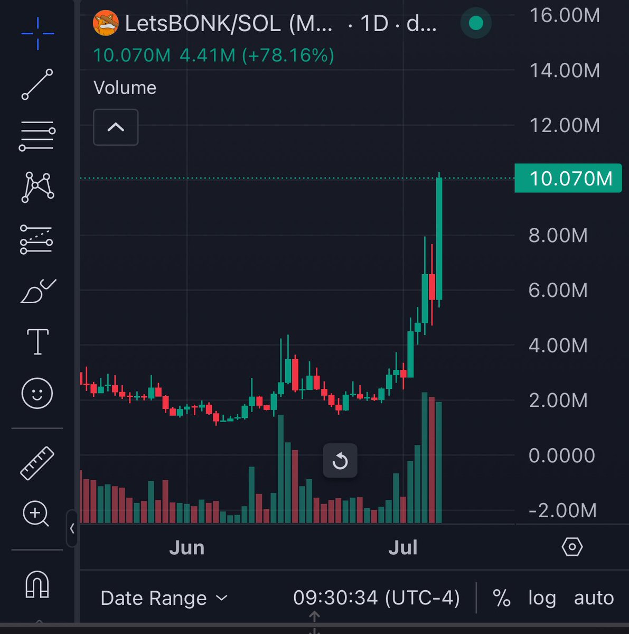Toggle auto scale mode

tap(594, 598)
